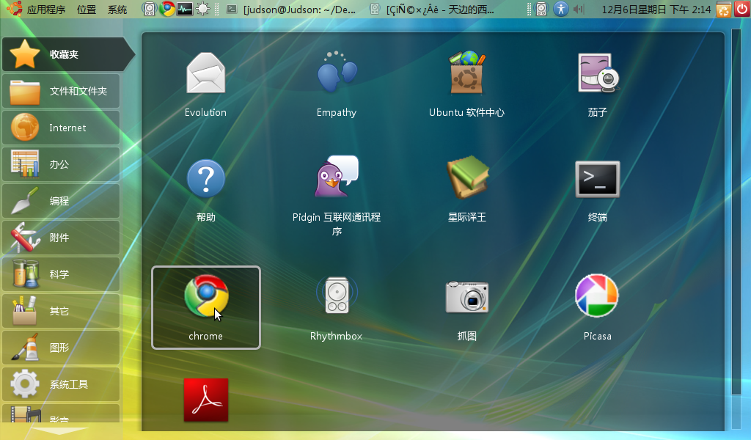The height and width of the screenshot is (440, 751).
Task: Launch the Evolution mail app
Action: (x=205, y=84)
